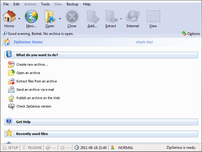The image size is (202, 152).
Task: Click the info icon beside greeting
Action: pos(4,33)
